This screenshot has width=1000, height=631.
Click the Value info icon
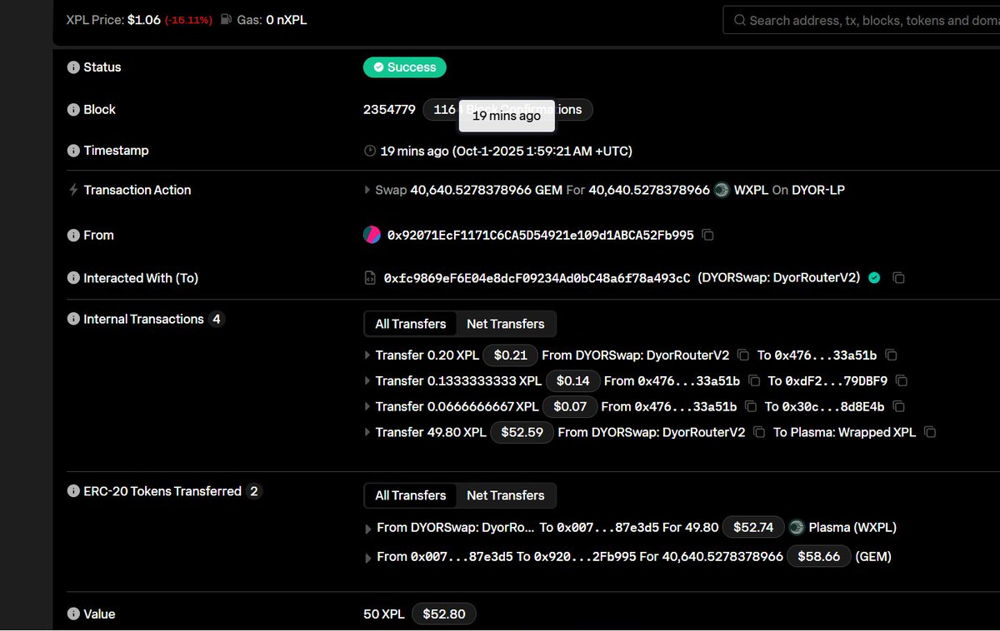coord(73,614)
